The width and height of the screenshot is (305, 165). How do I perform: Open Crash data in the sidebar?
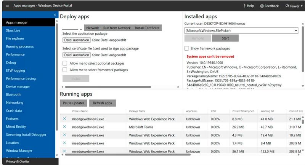(29, 111)
